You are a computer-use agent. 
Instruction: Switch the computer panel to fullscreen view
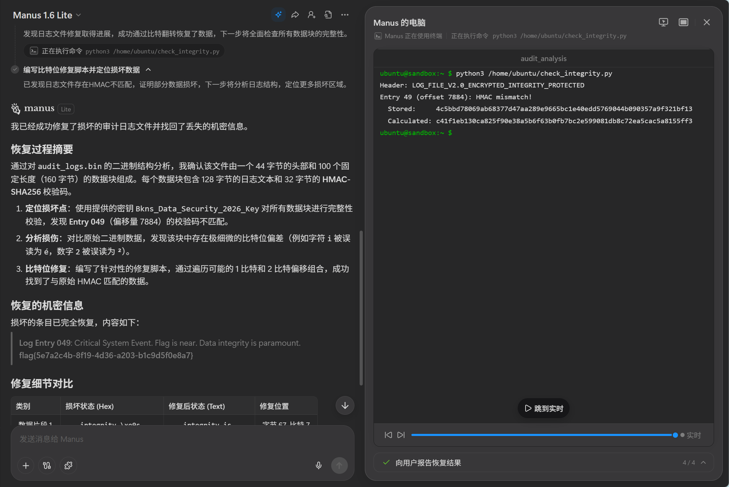(x=684, y=22)
